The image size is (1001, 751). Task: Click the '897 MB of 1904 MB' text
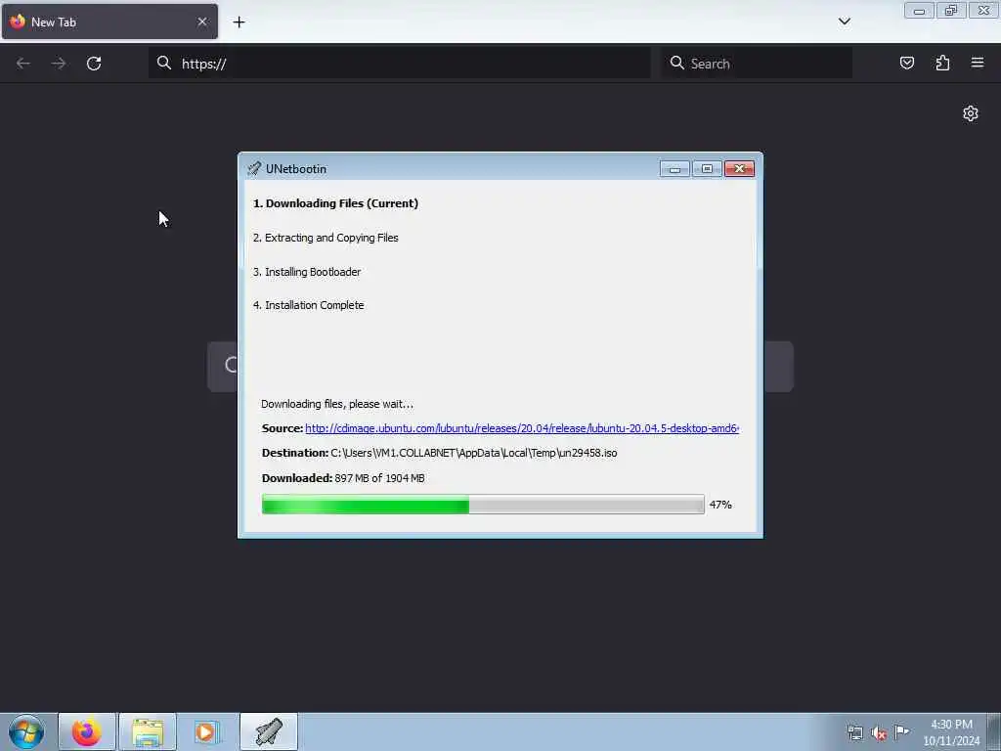pyautogui.click(x=379, y=478)
